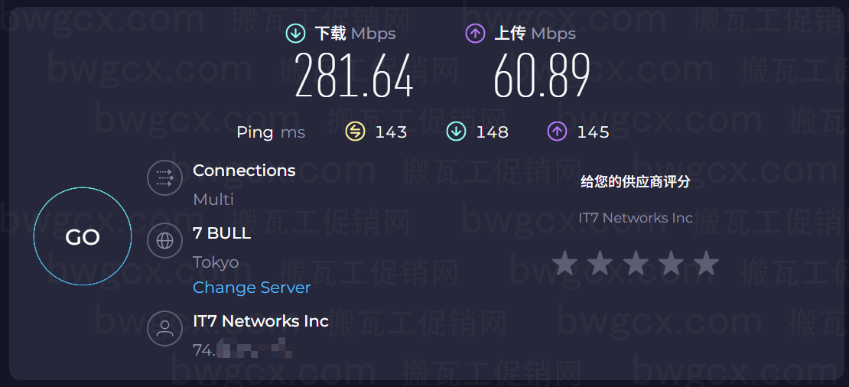Select the third rating star
This screenshot has height=387, width=849.
click(x=635, y=263)
